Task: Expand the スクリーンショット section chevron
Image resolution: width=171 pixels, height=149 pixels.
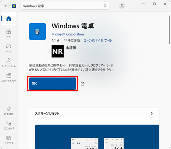Action: click(x=152, y=114)
